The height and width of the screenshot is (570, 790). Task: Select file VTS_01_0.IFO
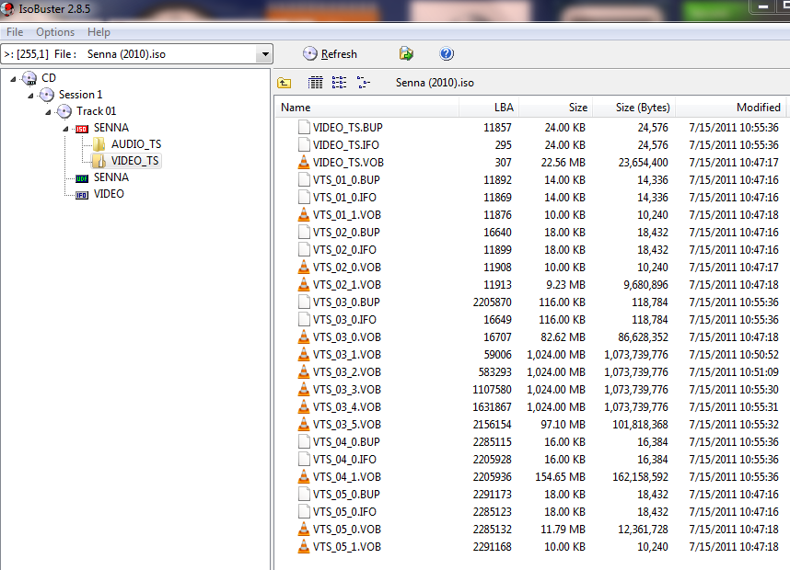344,198
